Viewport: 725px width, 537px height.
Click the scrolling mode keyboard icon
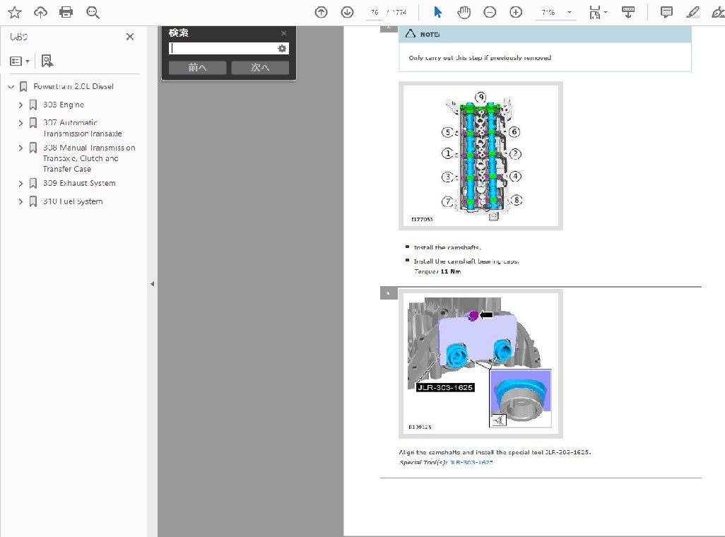pos(628,13)
